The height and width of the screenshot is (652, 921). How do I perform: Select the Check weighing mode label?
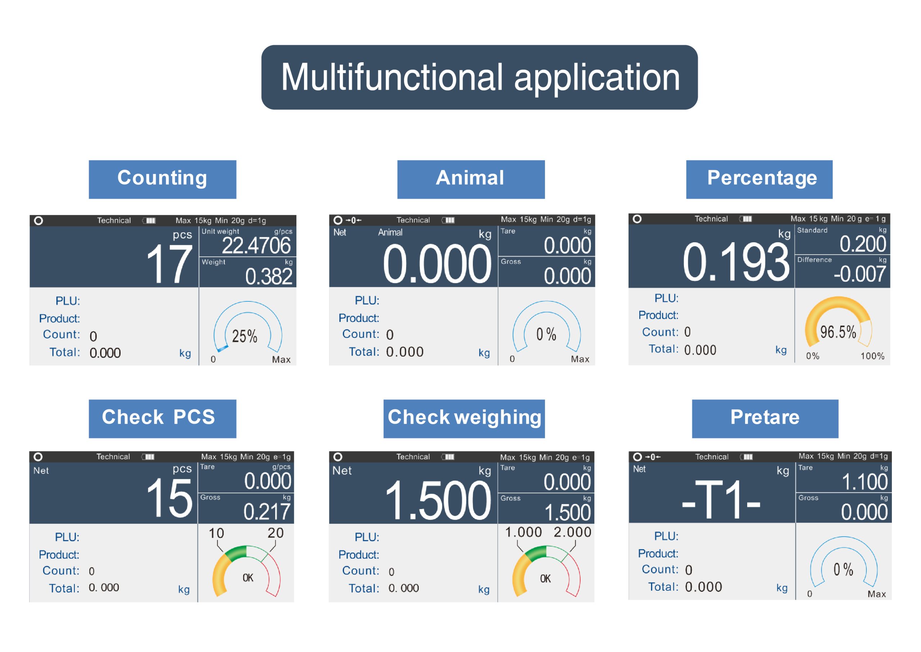point(464,418)
